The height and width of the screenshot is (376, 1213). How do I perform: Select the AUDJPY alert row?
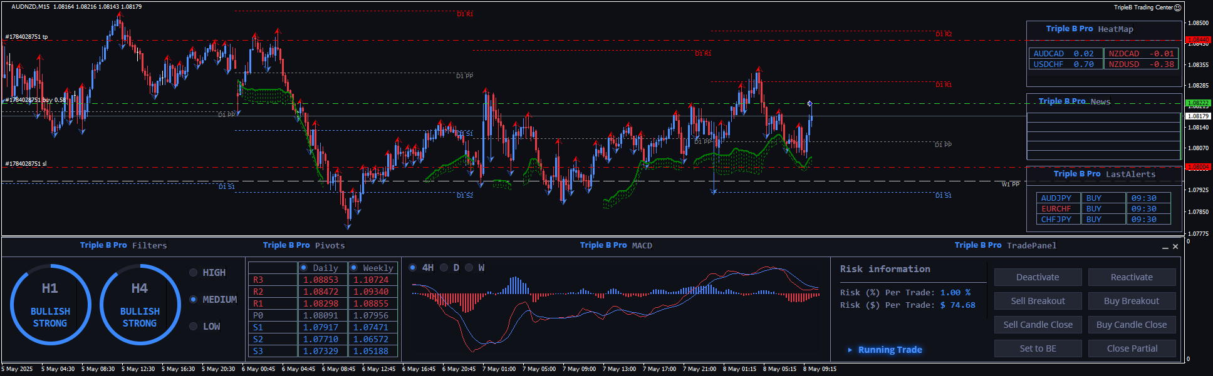[x=1056, y=198]
